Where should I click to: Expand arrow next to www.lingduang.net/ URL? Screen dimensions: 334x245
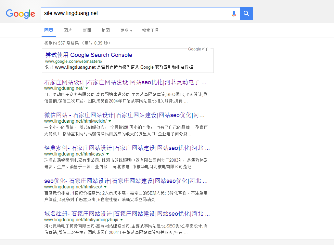tap(87, 88)
